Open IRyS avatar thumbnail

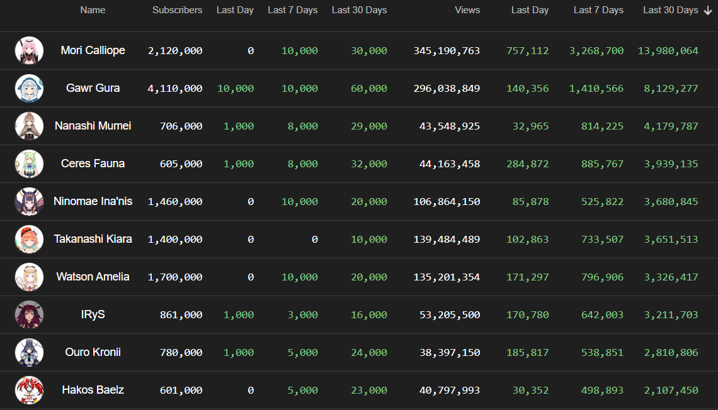(30, 314)
